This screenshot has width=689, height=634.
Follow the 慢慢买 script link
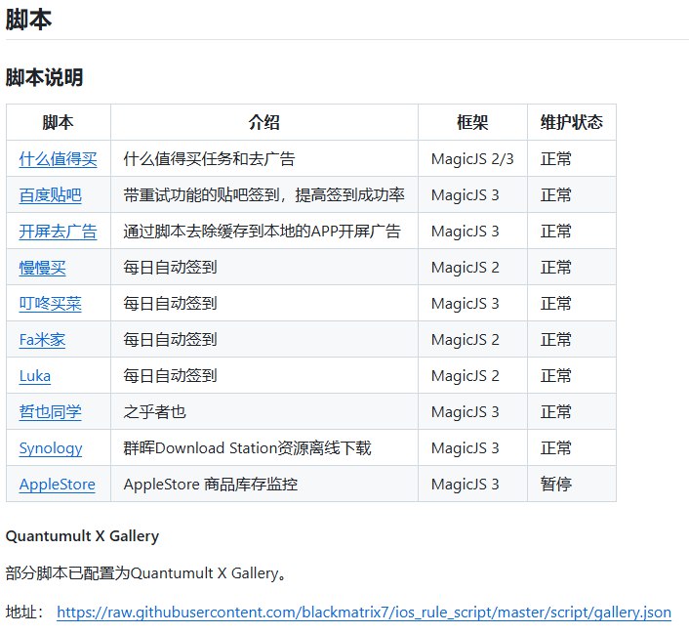tap(42, 267)
